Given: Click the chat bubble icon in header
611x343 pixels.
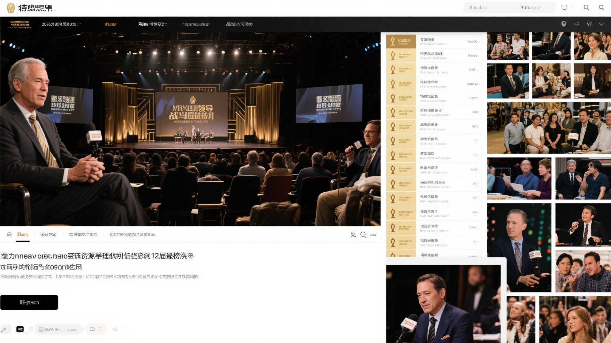Looking at the screenshot, I should click(564, 7).
